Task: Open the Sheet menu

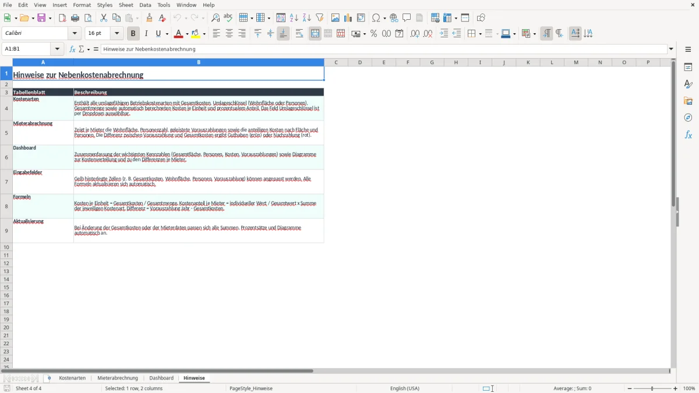Action: (x=126, y=5)
